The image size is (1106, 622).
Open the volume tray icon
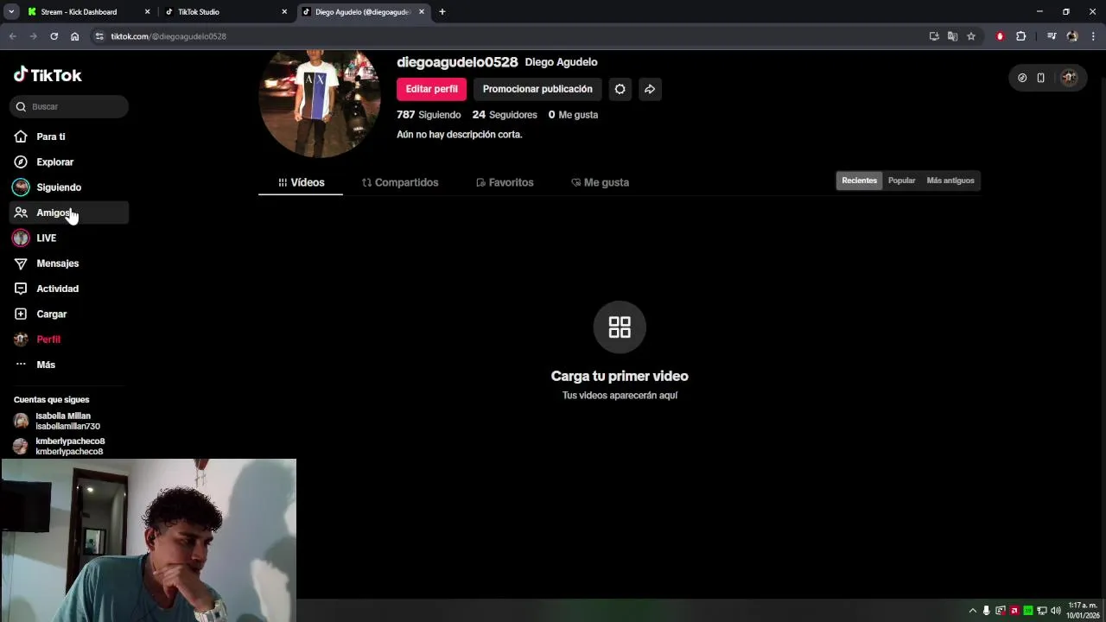coord(1056,611)
